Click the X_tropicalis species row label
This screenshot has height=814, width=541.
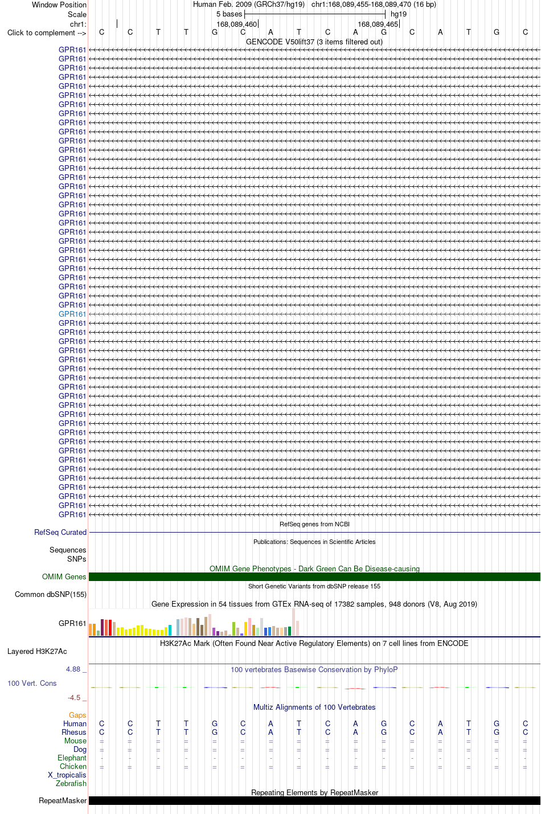click(x=67, y=775)
